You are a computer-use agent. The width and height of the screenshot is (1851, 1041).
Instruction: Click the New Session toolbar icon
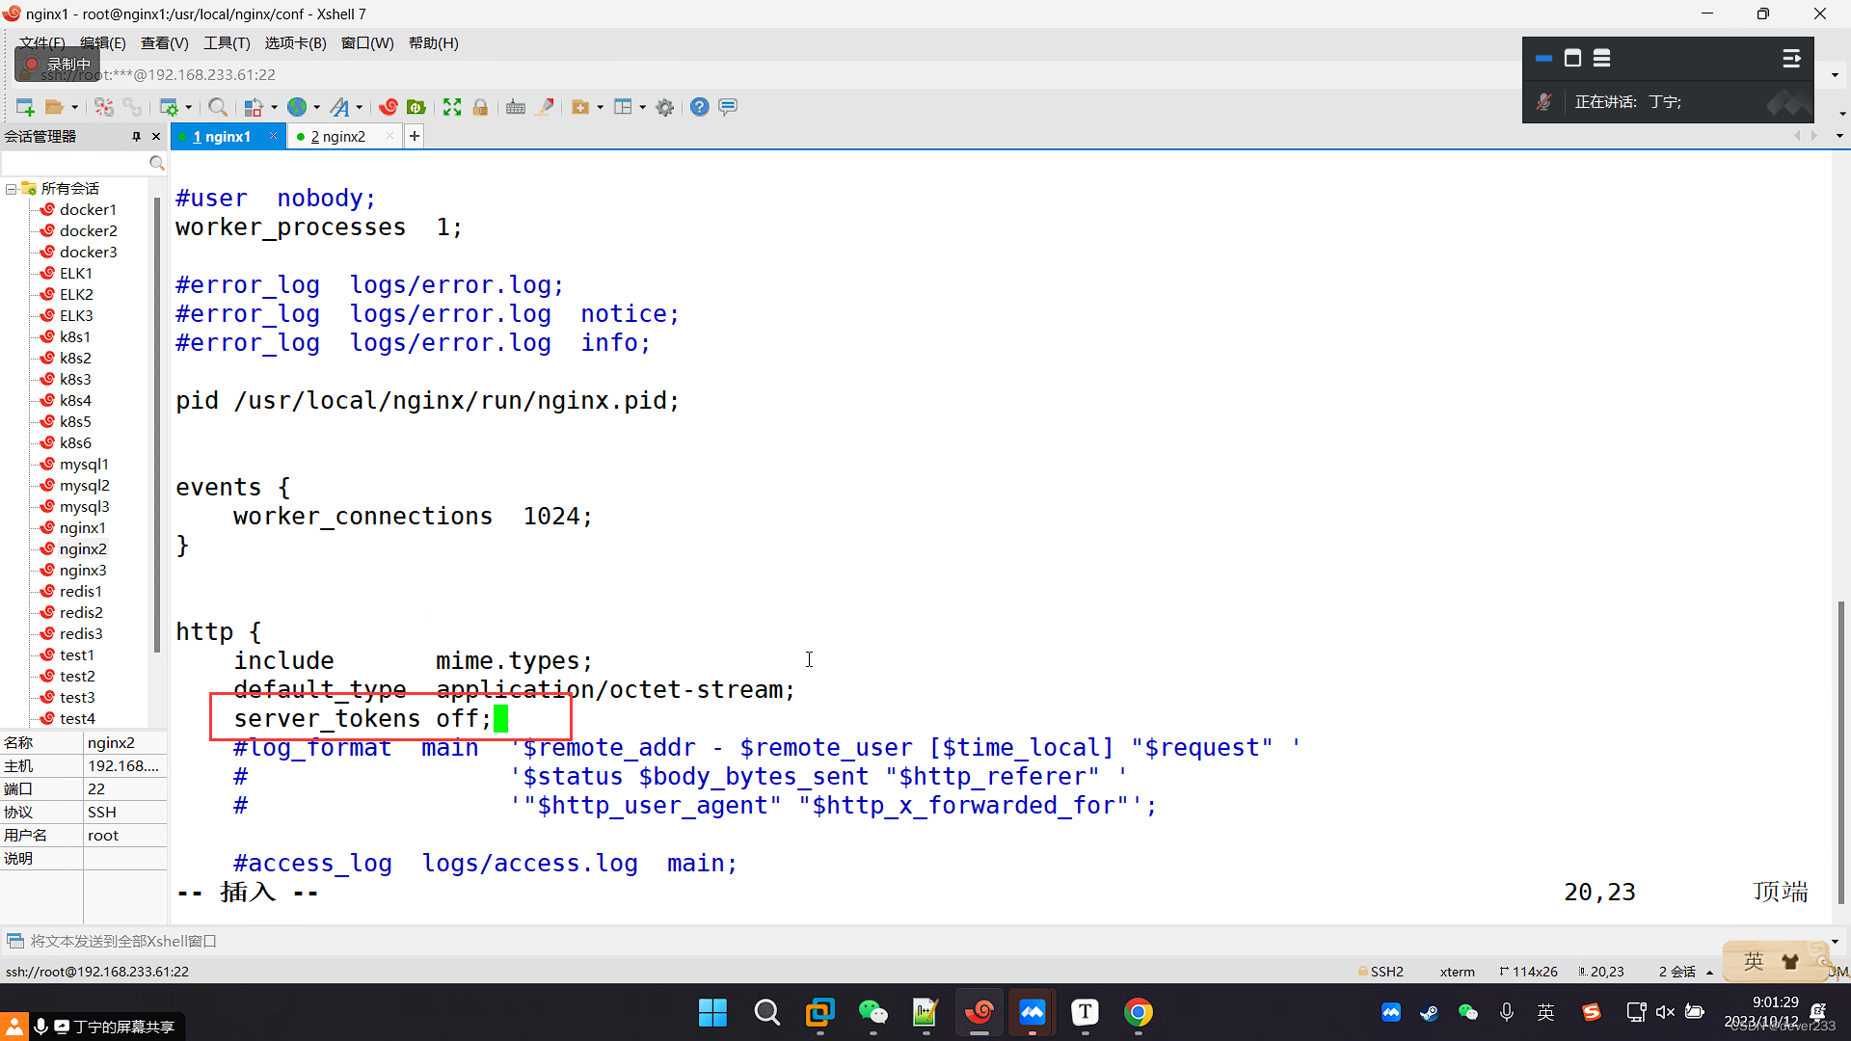25,107
